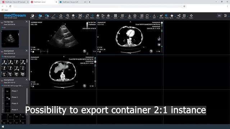Toggle the S checkbox in top CT viewport
The image size is (230, 129).
coord(100,52)
